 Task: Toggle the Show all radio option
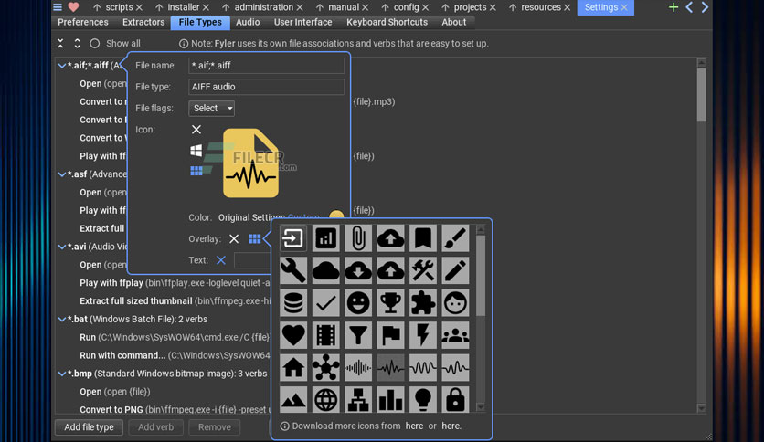click(x=94, y=43)
